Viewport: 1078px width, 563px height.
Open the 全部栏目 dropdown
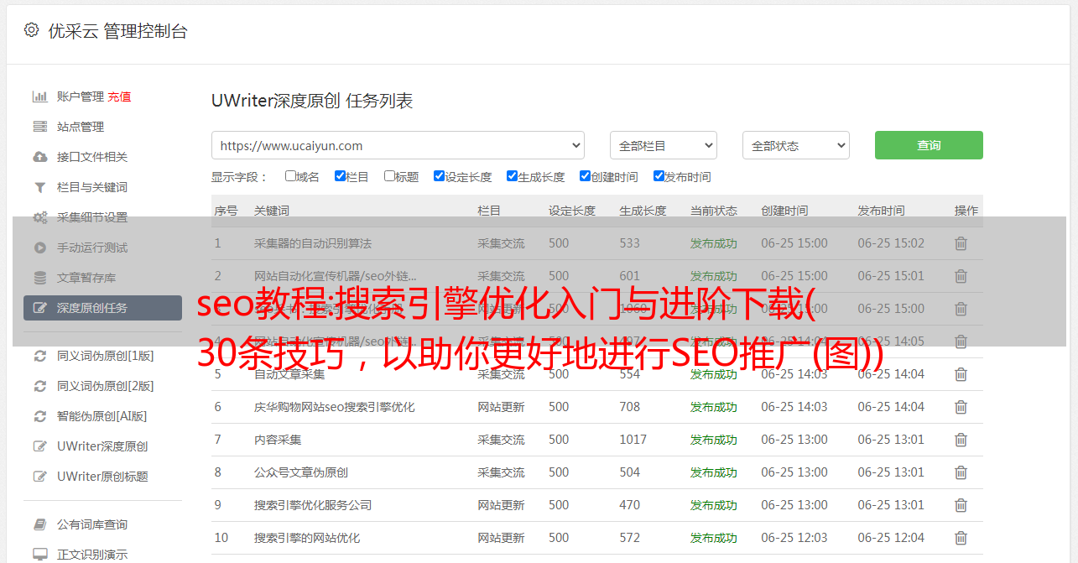pyautogui.click(x=663, y=145)
